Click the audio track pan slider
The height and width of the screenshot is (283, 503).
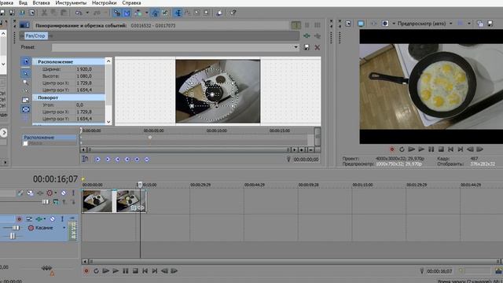tap(13, 236)
